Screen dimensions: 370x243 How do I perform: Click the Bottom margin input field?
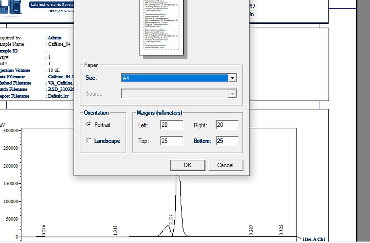(227, 141)
